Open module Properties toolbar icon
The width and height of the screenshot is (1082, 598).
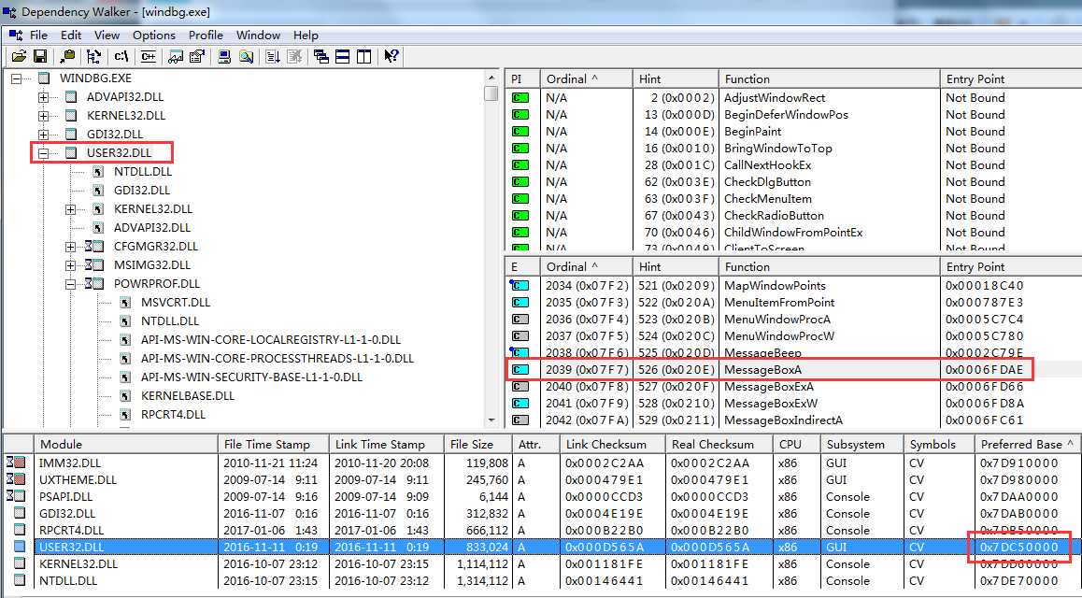point(196,57)
